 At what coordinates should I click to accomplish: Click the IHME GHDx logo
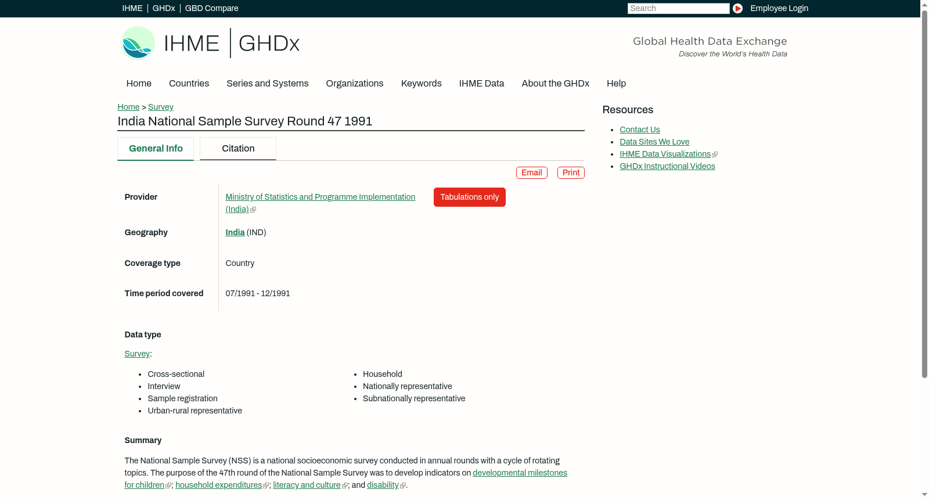(x=210, y=43)
